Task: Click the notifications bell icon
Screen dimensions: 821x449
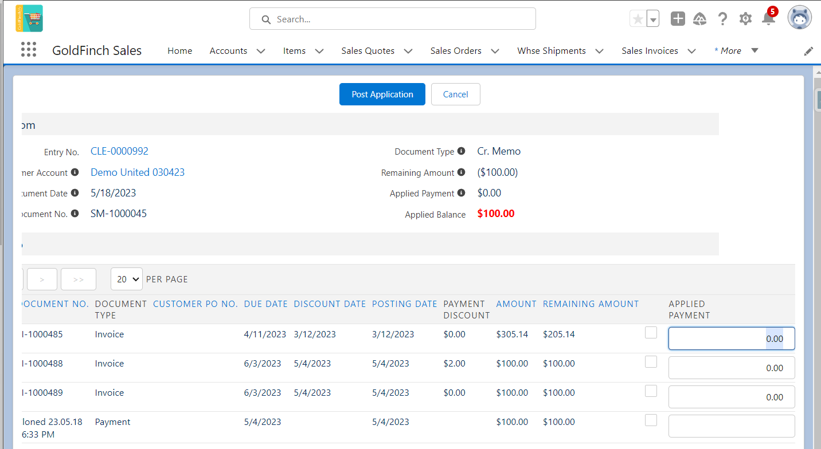Action: [x=768, y=19]
